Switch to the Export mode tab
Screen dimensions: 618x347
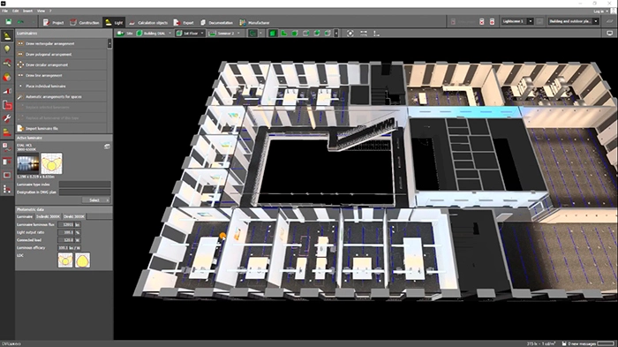[184, 22]
